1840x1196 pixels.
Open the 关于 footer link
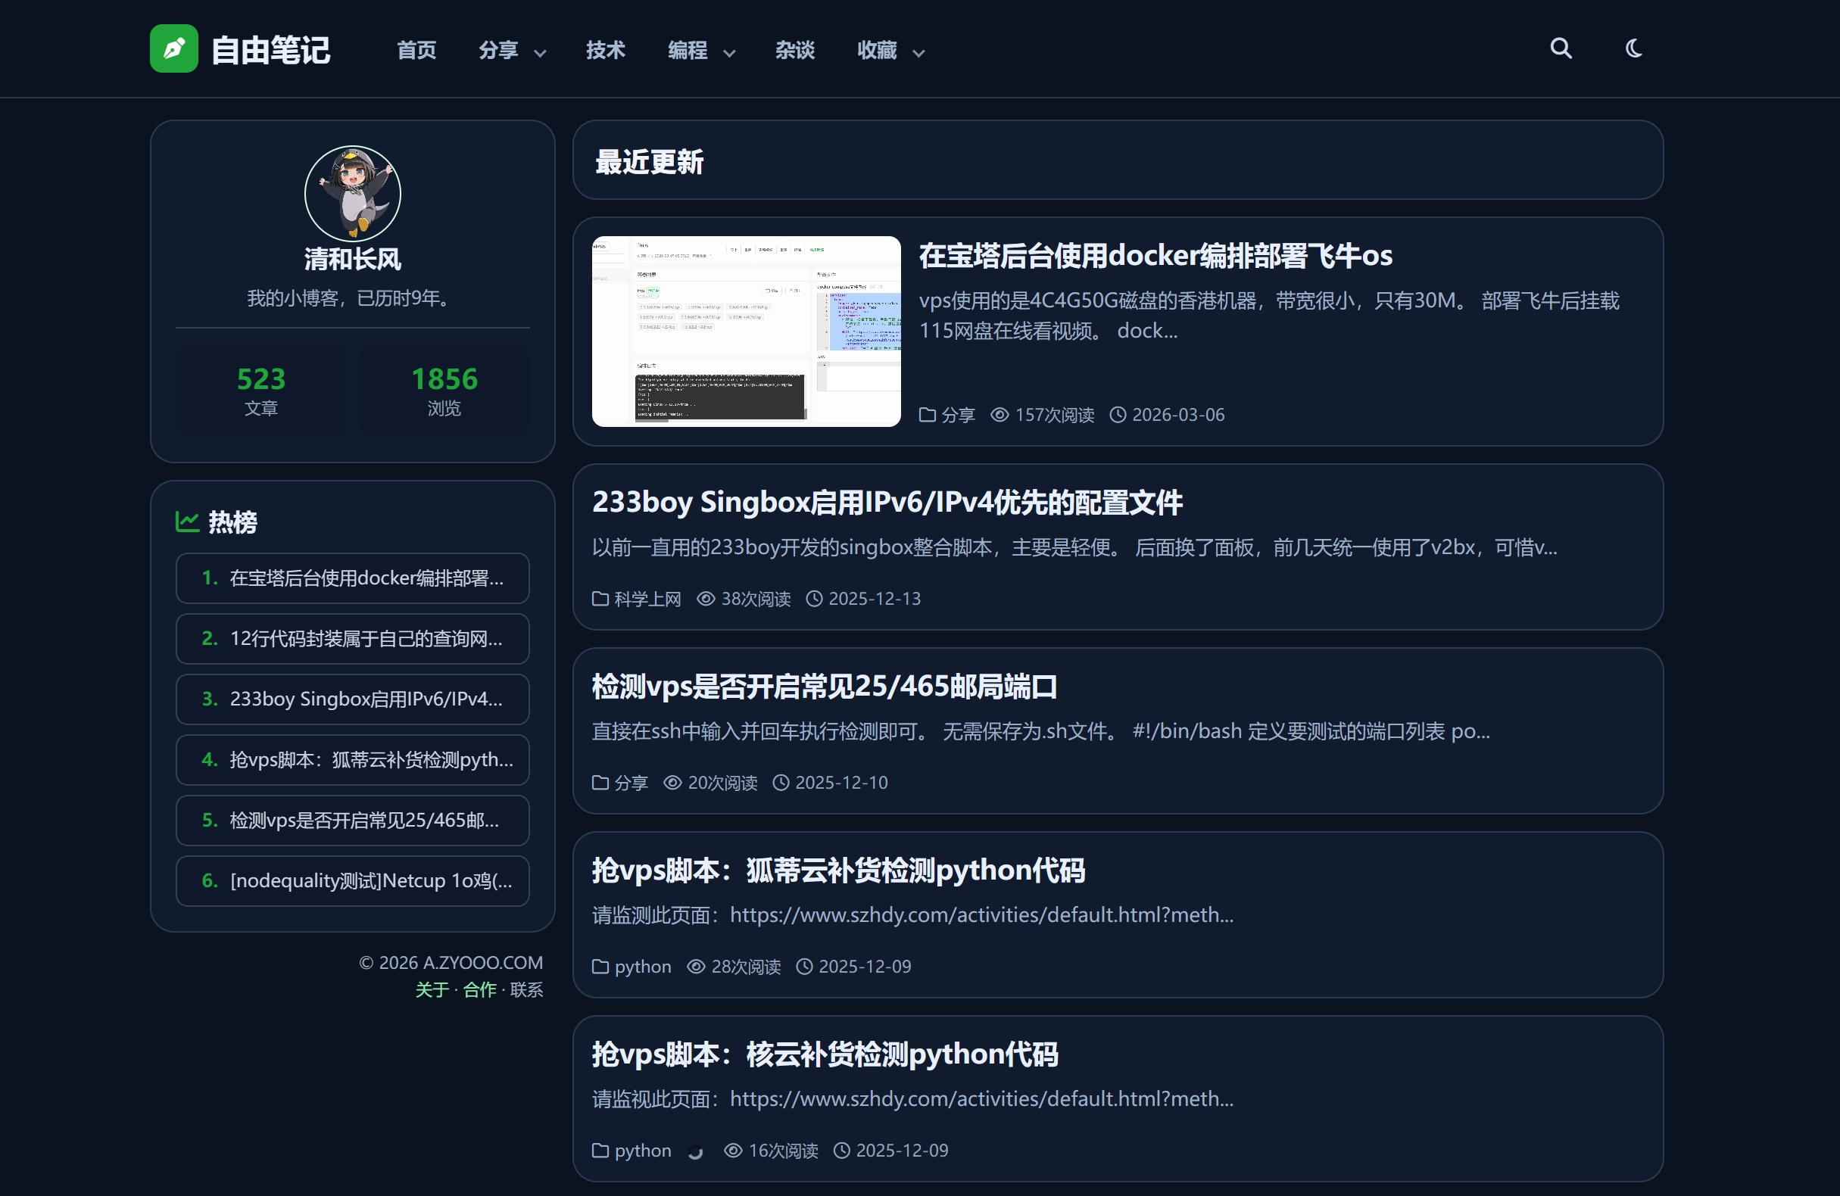click(432, 989)
